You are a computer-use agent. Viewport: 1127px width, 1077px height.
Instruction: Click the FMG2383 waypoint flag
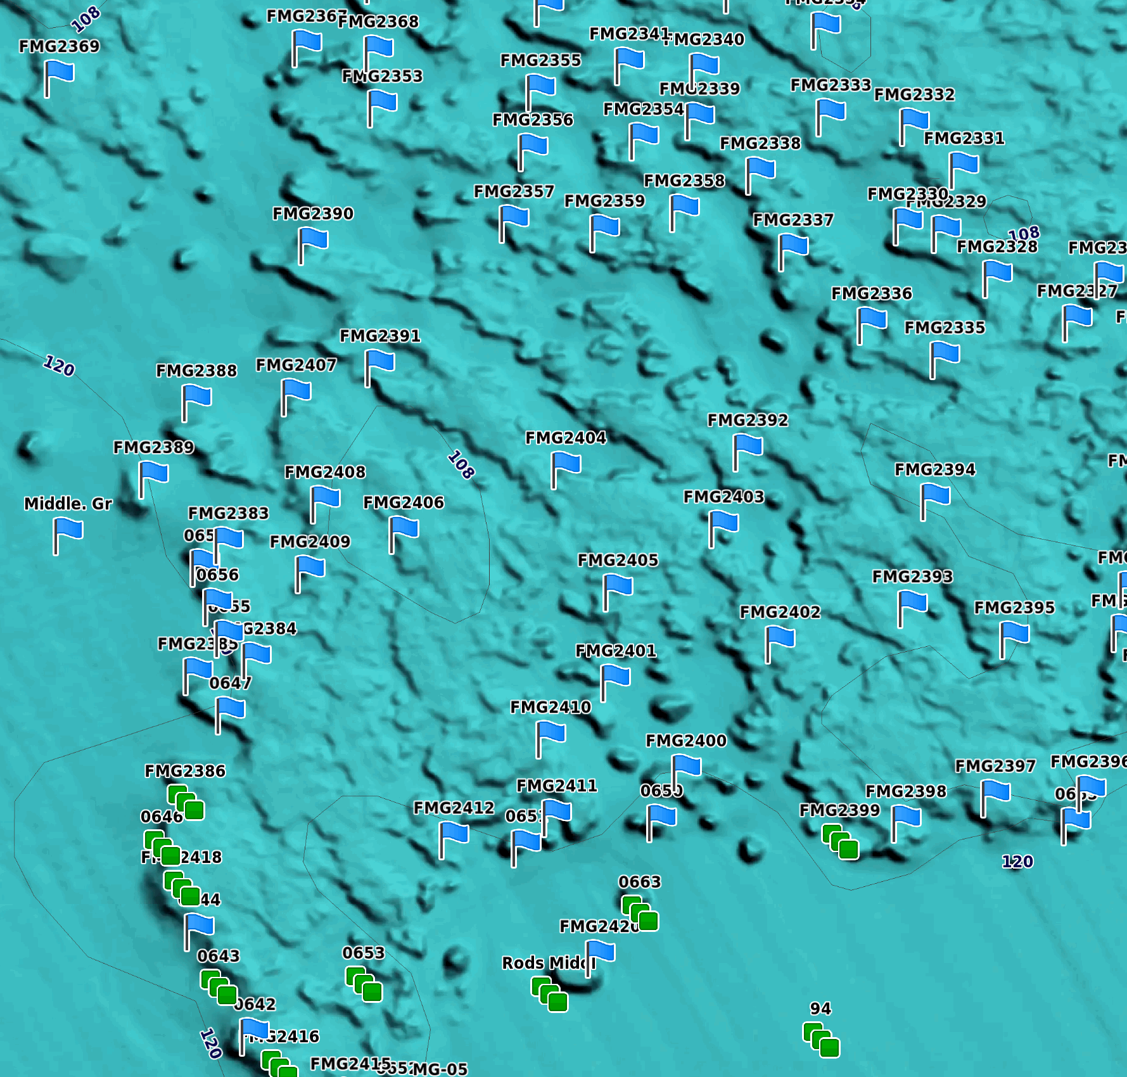point(228,545)
